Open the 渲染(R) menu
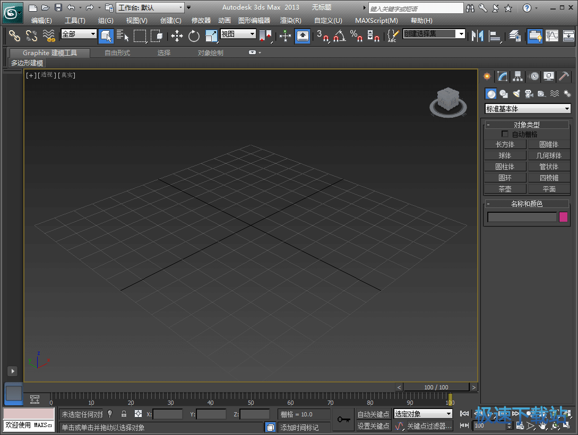 coord(290,21)
